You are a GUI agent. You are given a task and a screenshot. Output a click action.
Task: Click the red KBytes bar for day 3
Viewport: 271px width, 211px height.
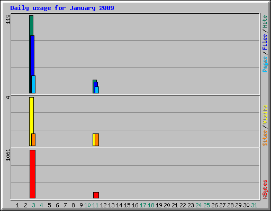coord(32,174)
